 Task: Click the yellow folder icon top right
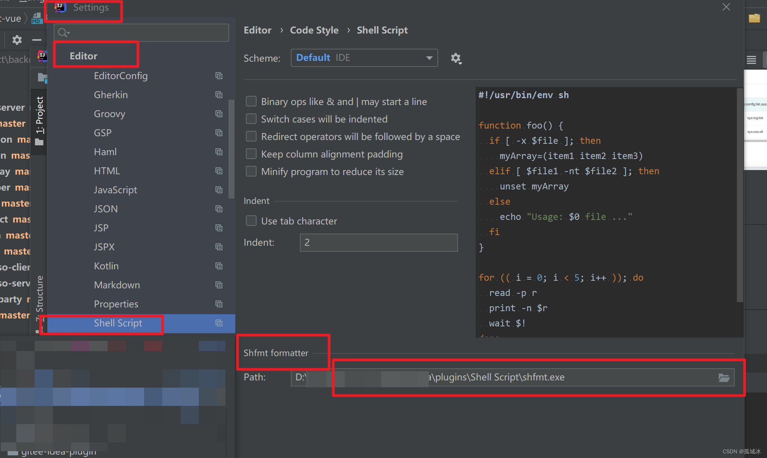click(754, 18)
